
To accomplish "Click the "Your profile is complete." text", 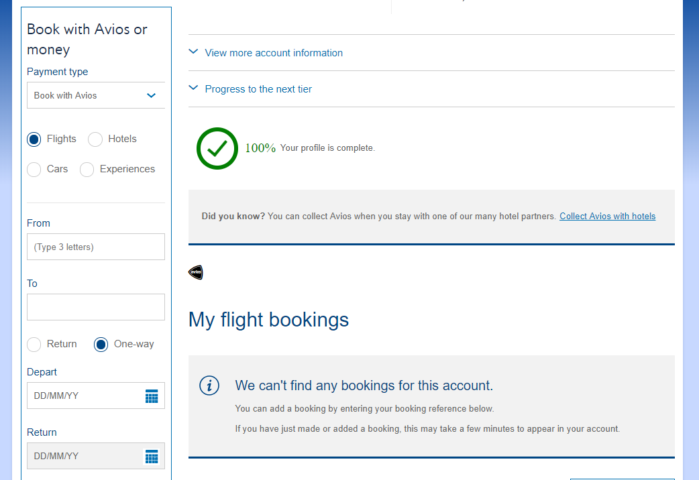I will click(327, 148).
